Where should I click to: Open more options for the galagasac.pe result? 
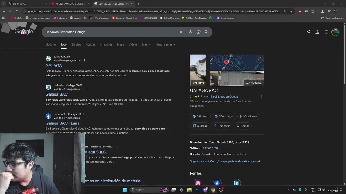coord(84,60)
